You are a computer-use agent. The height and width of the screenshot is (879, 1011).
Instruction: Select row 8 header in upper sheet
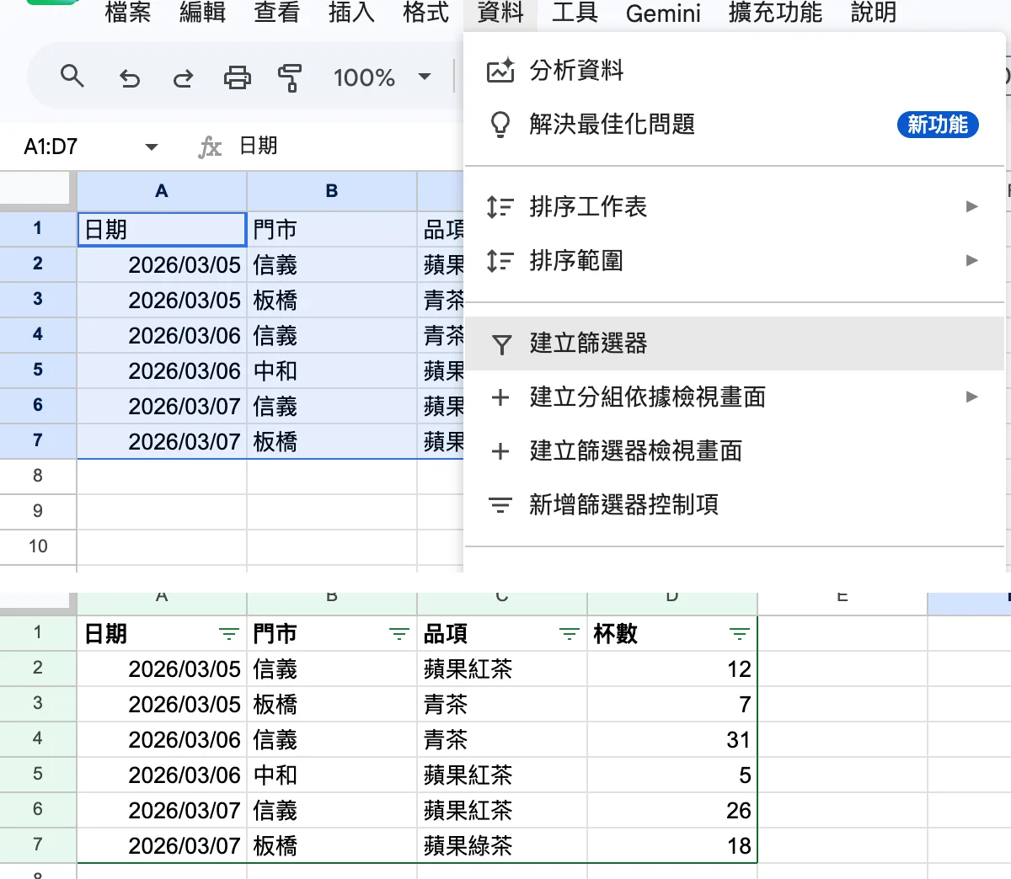pos(38,476)
